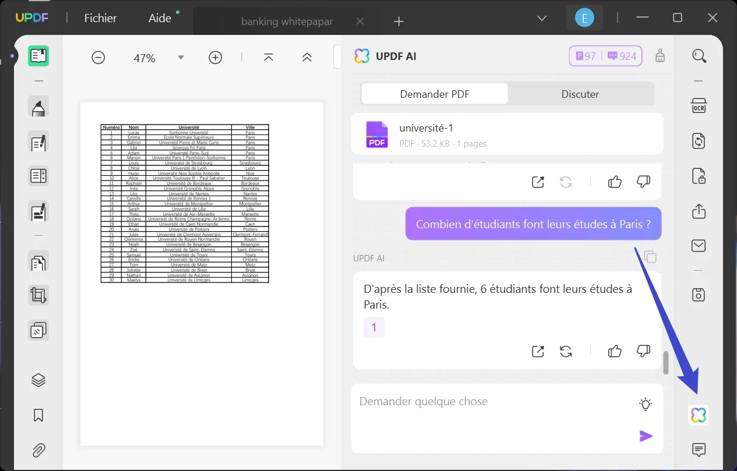The width and height of the screenshot is (737, 471).
Task: Open the Fichier menu
Action: 100,18
